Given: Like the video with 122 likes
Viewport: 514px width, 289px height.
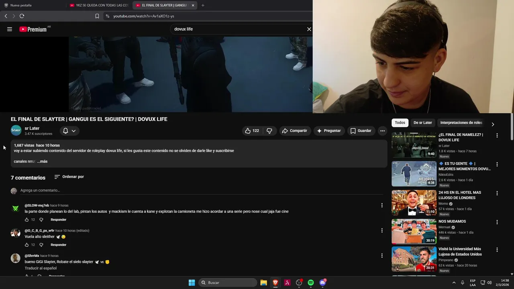Looking at the screenshot, I should 252,131.
